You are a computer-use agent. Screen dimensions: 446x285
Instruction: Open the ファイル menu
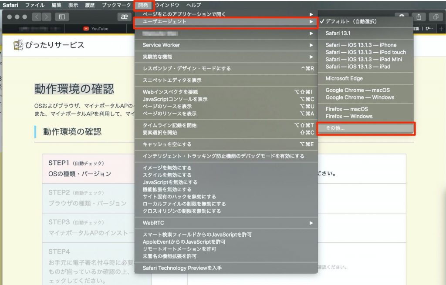[x=35, y=5]
